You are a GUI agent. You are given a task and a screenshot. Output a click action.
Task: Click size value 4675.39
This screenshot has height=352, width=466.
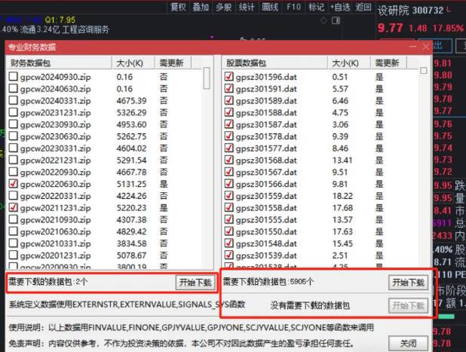[x=131, y=101]
